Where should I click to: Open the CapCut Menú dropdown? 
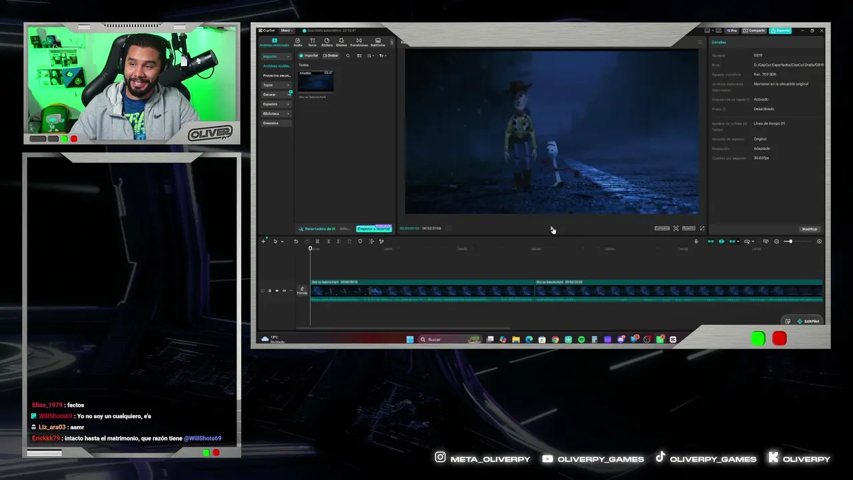tap(286, 31)
